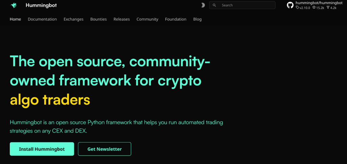Click the 15.2k stars count
The height and width of the screenshot is (164, 347).
pyautogui.click(x=318, y=8)
